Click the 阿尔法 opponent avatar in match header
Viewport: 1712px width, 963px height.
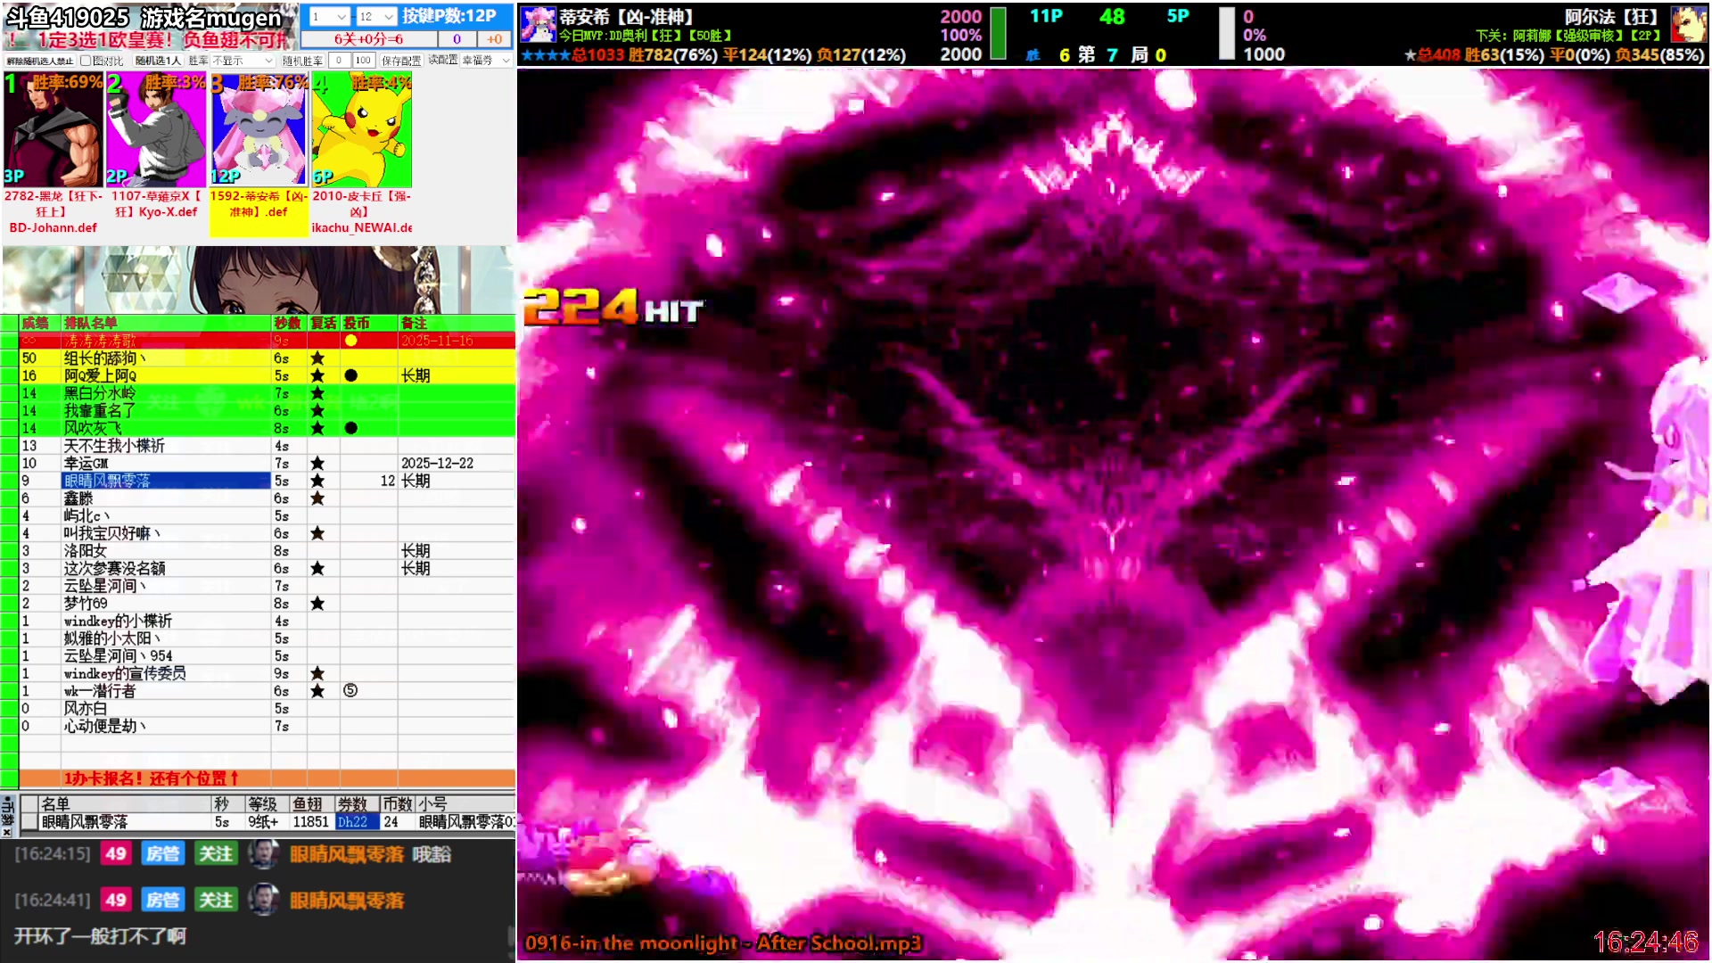coord(1688,24)
